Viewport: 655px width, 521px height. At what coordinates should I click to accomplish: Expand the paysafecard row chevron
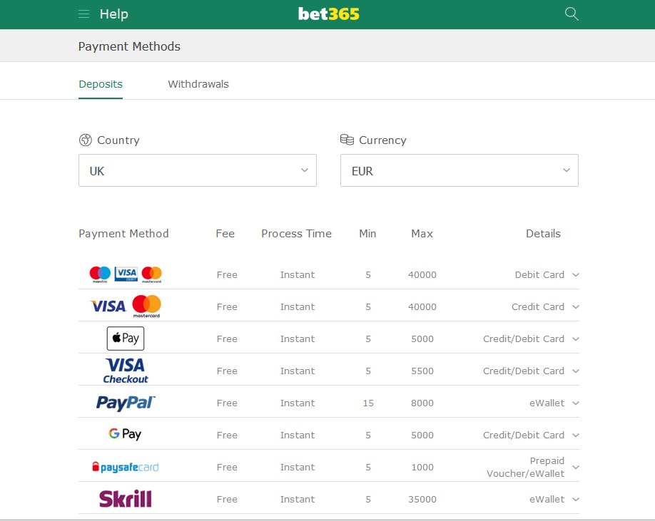click(576, 468)
